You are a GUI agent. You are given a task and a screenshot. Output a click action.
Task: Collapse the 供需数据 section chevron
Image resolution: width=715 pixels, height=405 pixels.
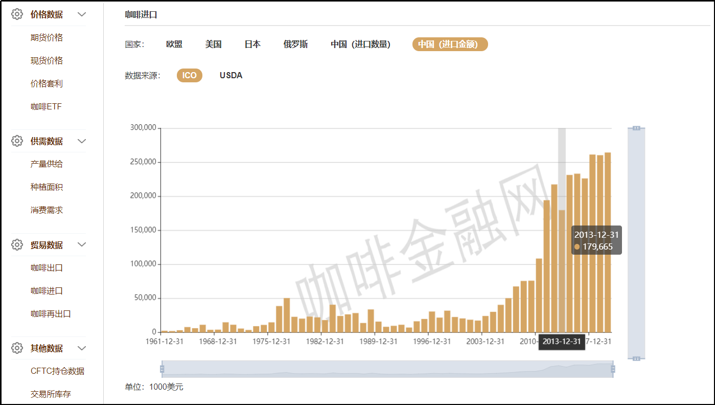82,141
